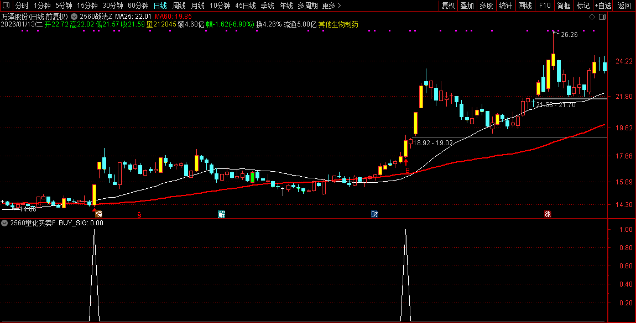
Task: Select the 30分钟 period
Action: (113, 6)
